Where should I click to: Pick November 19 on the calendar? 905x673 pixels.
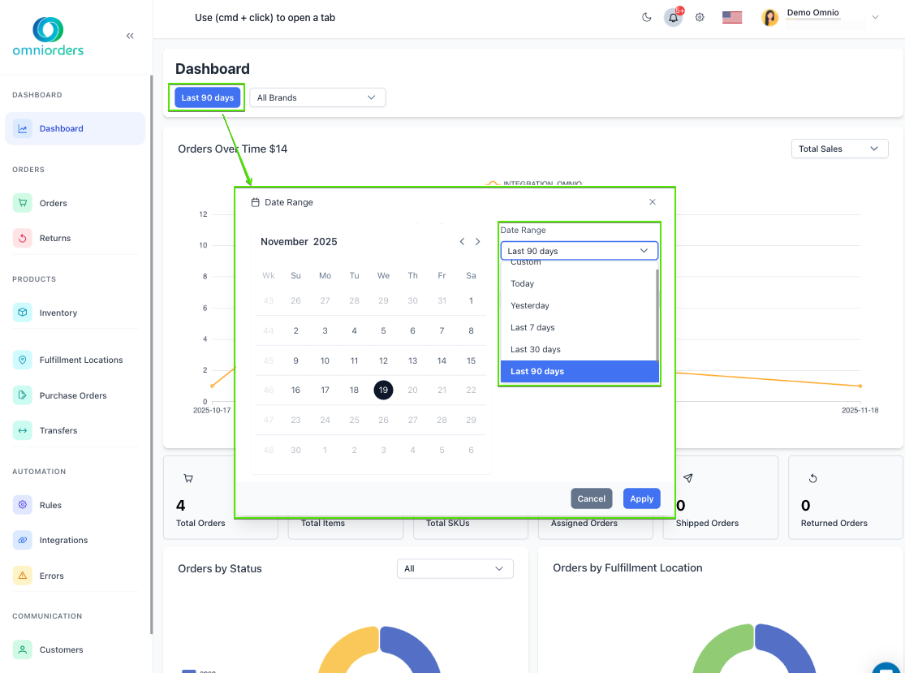click(383, 390)
